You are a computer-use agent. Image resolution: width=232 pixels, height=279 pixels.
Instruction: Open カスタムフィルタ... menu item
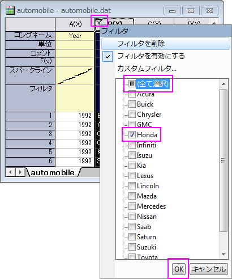(x=166, y=69)
